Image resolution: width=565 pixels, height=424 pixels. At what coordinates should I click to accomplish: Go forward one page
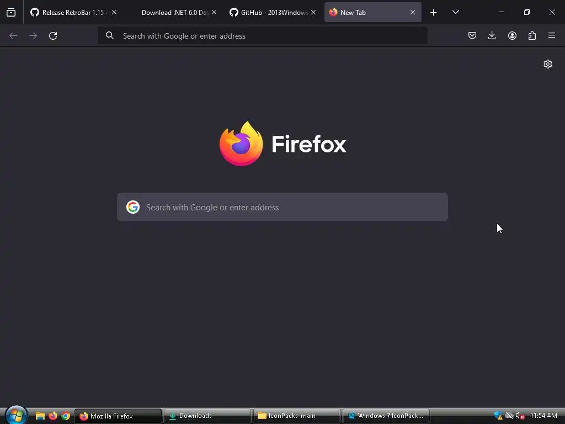click(33, 36)
